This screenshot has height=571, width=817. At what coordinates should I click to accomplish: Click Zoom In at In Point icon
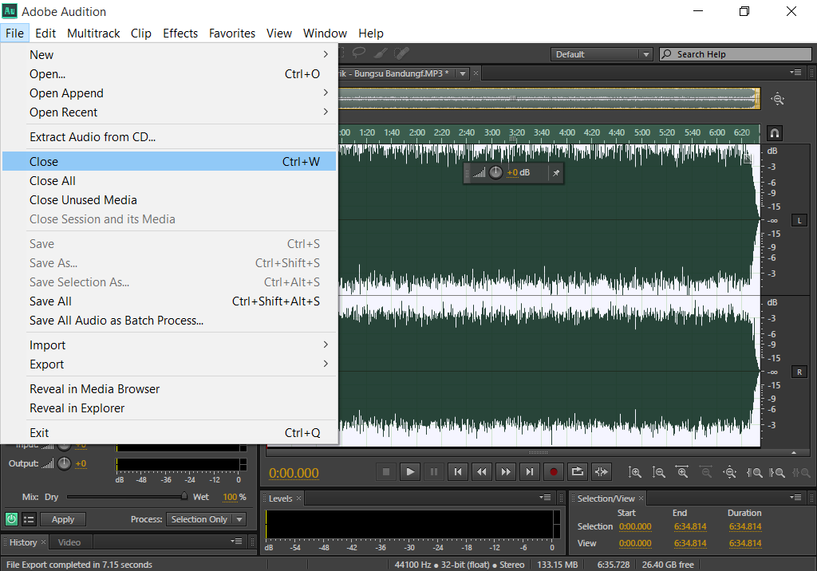[754, 473]
